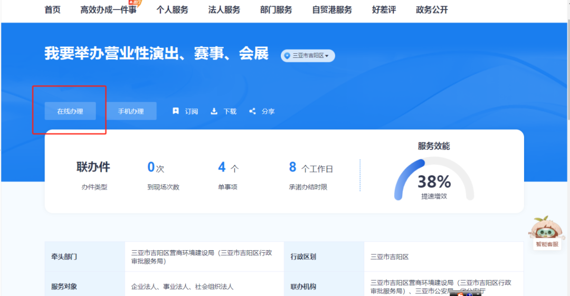The image size is (570, 296).
Task: Click the 下载 download icon
Action: (214, 111)
